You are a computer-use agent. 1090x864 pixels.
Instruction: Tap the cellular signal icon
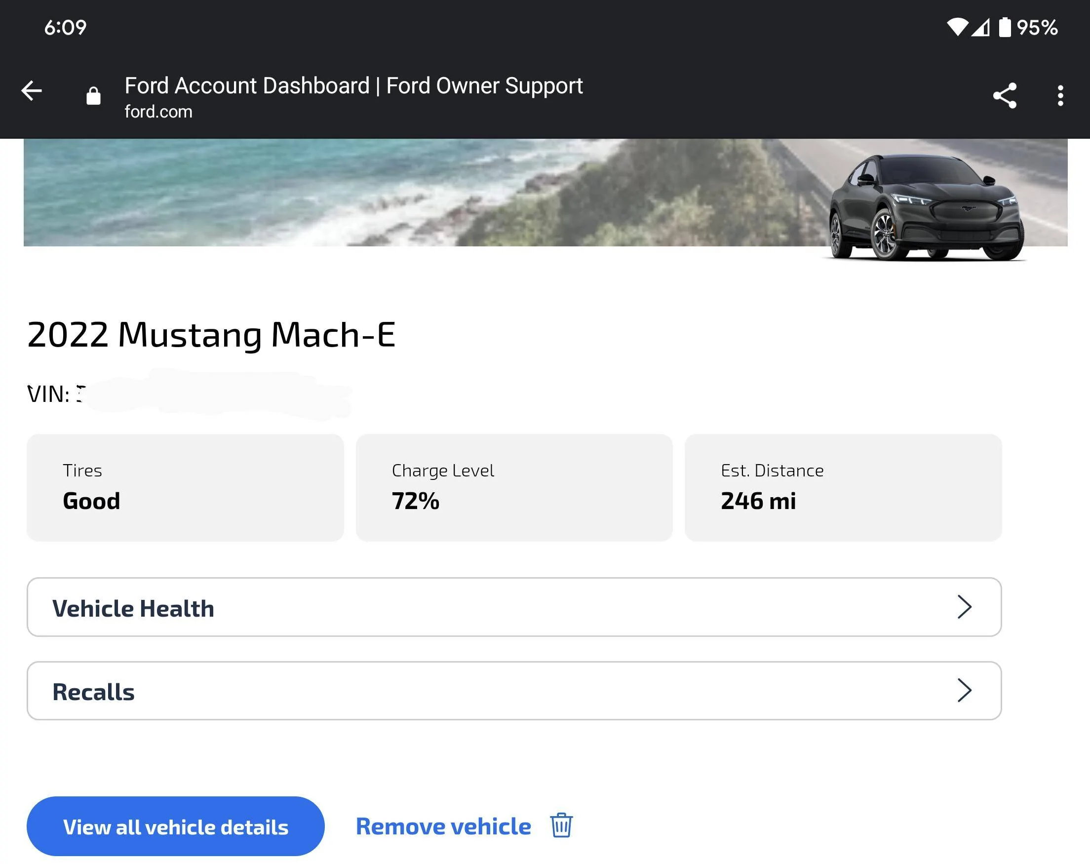pyautogui.click(x=980, y=27)
